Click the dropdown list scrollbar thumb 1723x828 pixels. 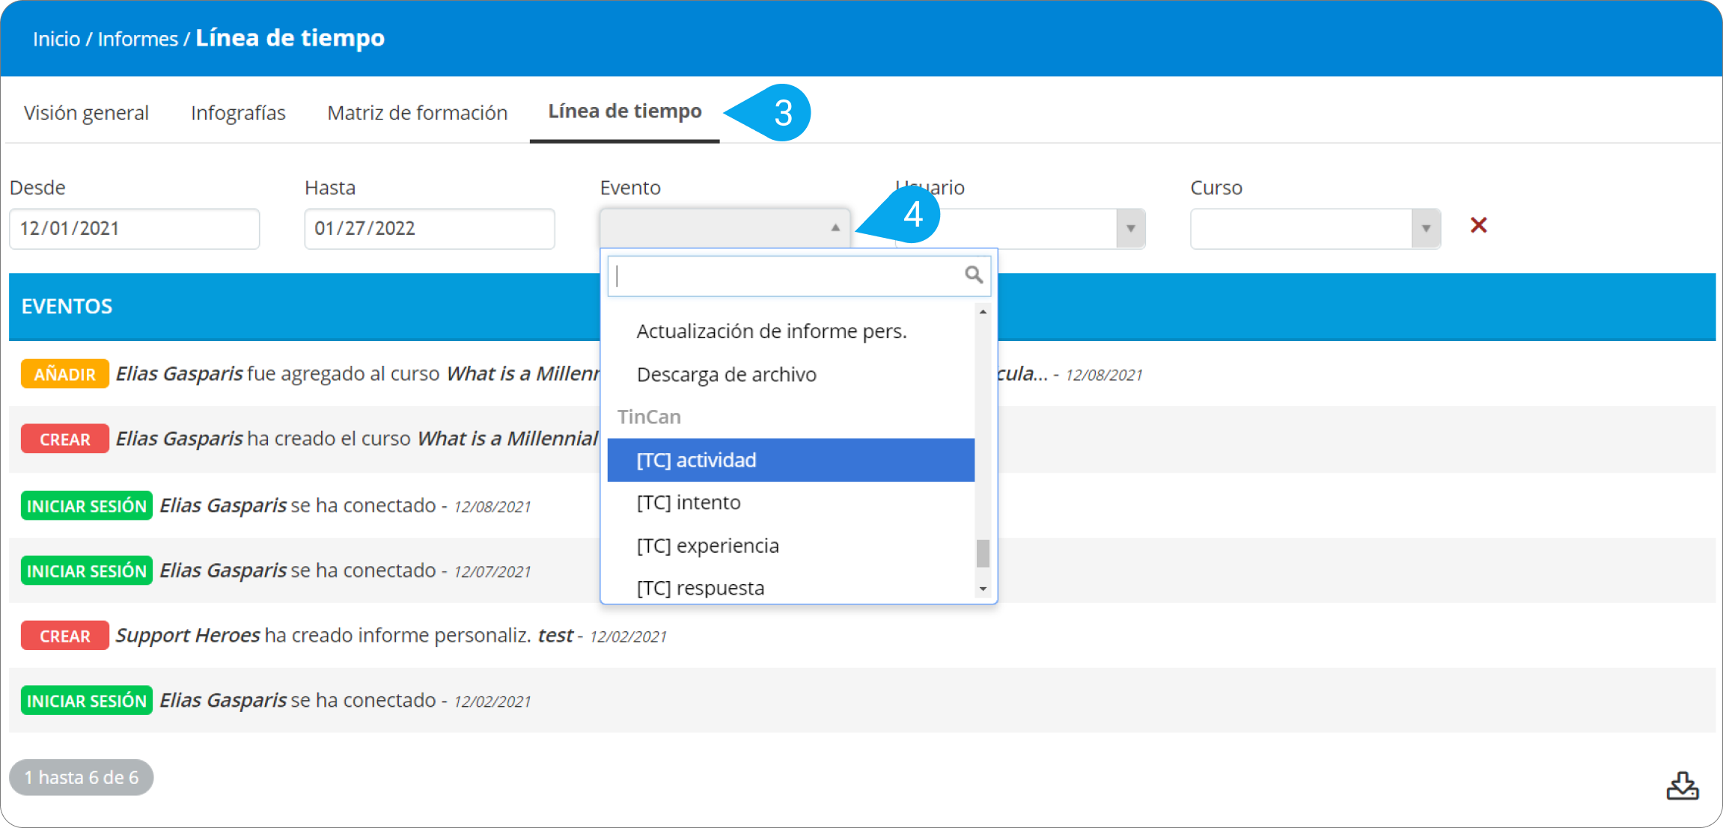point(983,554)
